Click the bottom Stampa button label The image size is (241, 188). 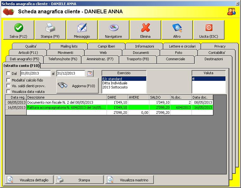pyautogui.click(x=84, y=180)
